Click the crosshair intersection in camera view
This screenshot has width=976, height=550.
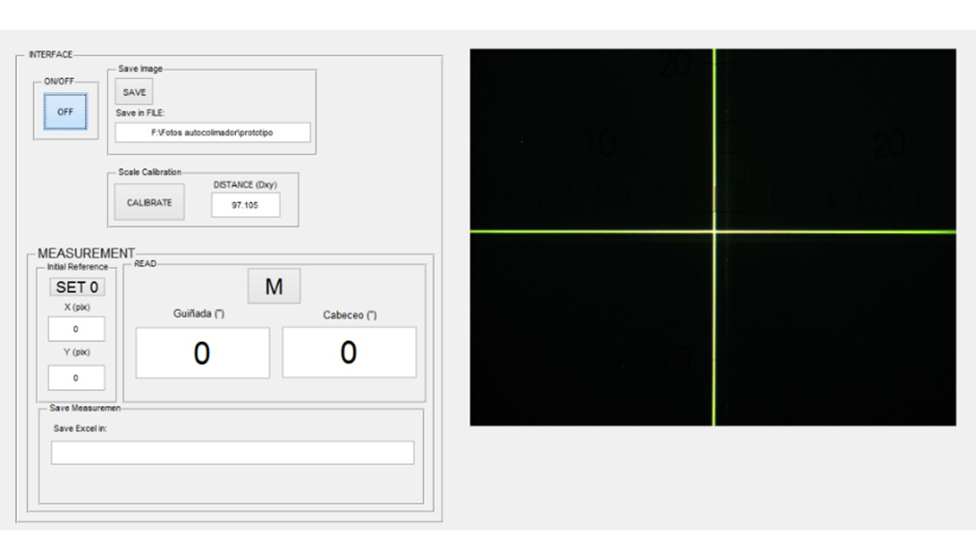coord(714,231)
